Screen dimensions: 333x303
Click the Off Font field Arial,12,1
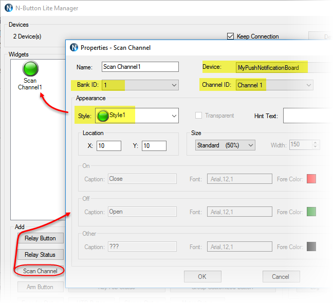tap(240, 212)
